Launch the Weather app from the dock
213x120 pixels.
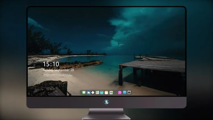click(89, 93)
